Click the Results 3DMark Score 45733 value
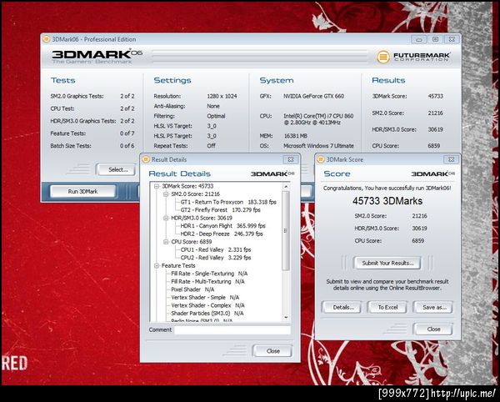Image resolution: width=500 pixels, height=402 pixels. 436,96
